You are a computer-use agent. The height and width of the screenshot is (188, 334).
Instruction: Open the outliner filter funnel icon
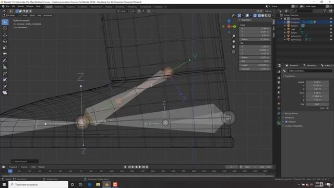click(x=325, y=11)
